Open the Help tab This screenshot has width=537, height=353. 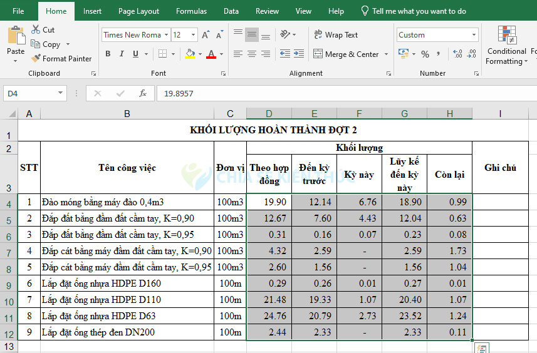pyautogui.click(x=336, y=11)
